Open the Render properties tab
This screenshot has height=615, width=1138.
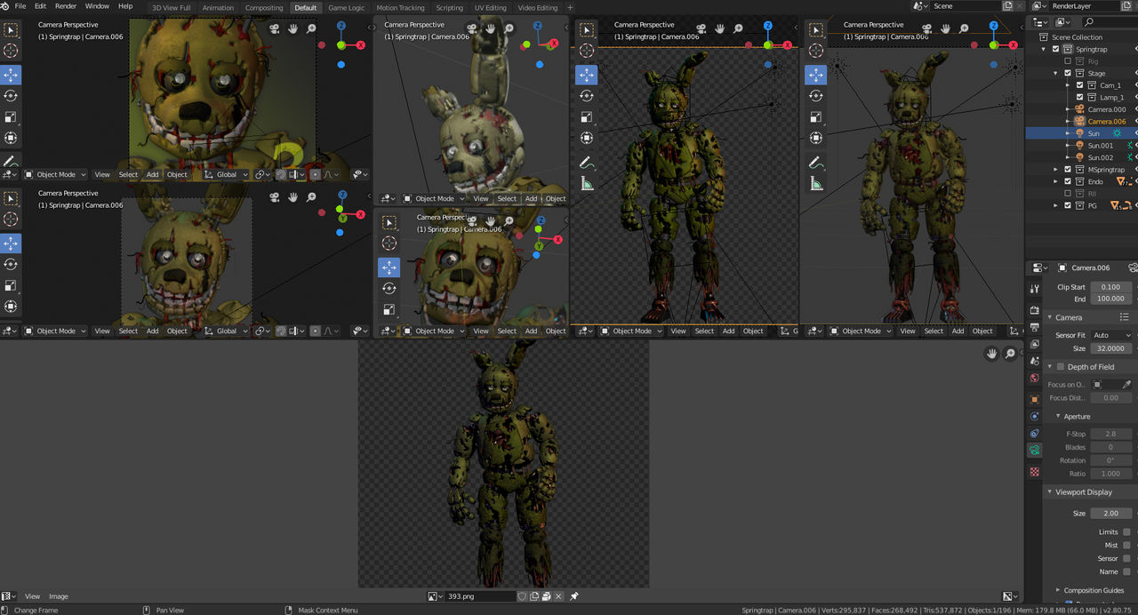[x=1034, y=310]
